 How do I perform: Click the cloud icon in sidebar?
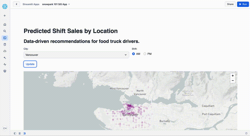click(x=5, y=51)
